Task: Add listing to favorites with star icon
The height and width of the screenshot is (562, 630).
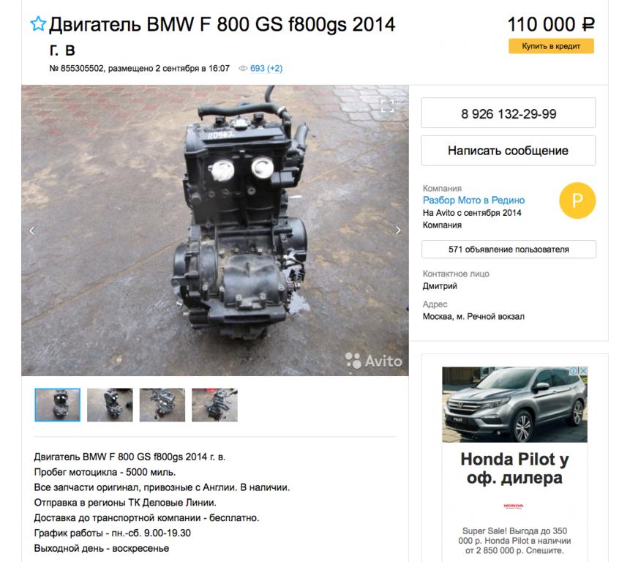Action: pyautogui.click(x=38, y=23)
